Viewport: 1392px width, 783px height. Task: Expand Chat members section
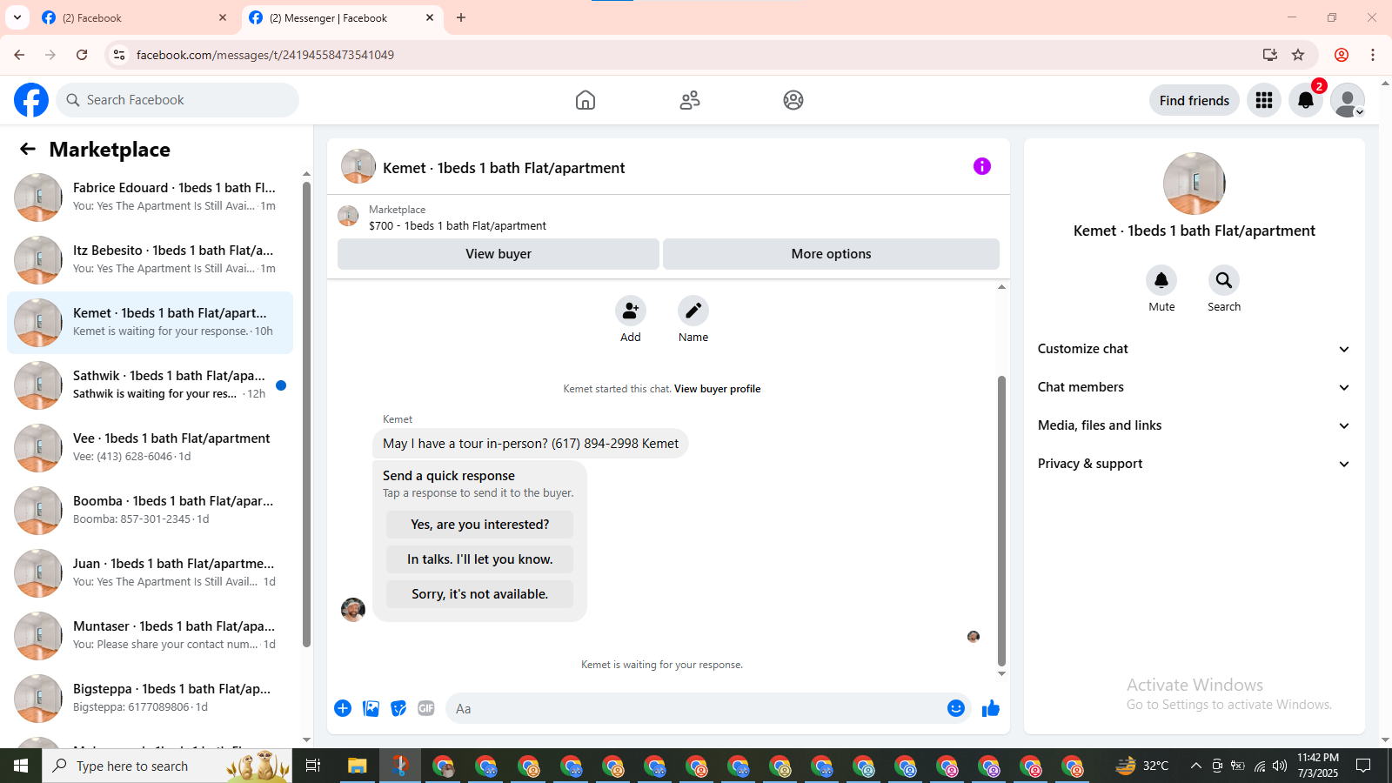[x=1195, y=387]
